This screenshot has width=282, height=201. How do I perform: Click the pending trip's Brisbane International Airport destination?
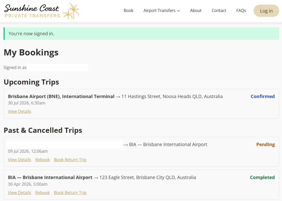[168, 145]
